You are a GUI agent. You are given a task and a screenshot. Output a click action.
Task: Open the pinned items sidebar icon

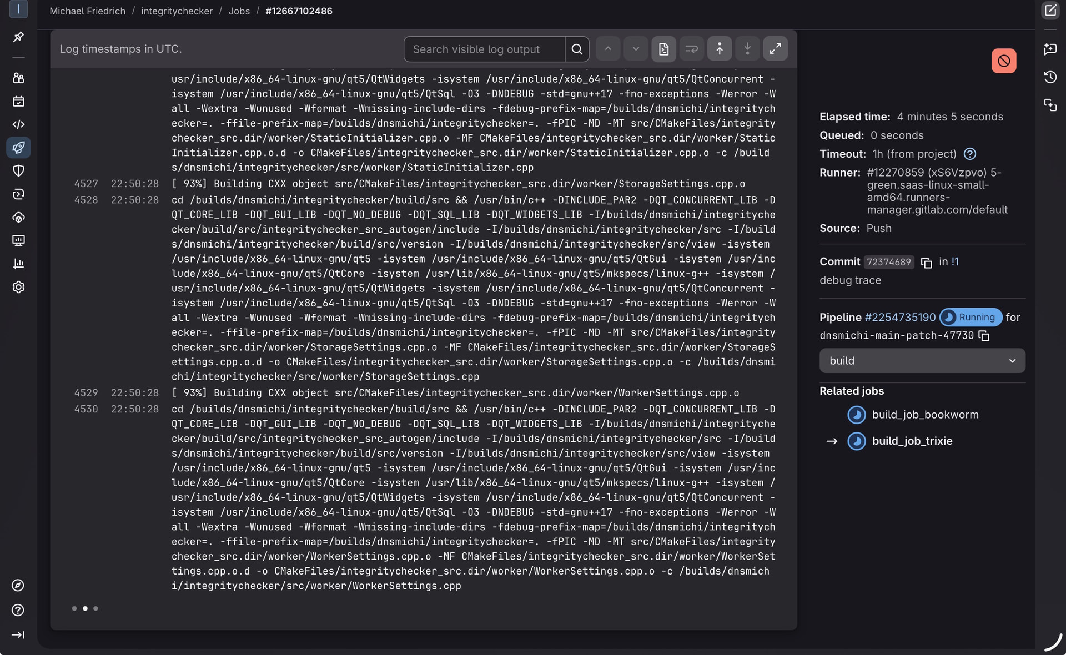pos(18,37)
